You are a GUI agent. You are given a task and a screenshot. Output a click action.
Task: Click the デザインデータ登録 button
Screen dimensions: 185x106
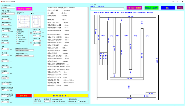tap(134, 8)
